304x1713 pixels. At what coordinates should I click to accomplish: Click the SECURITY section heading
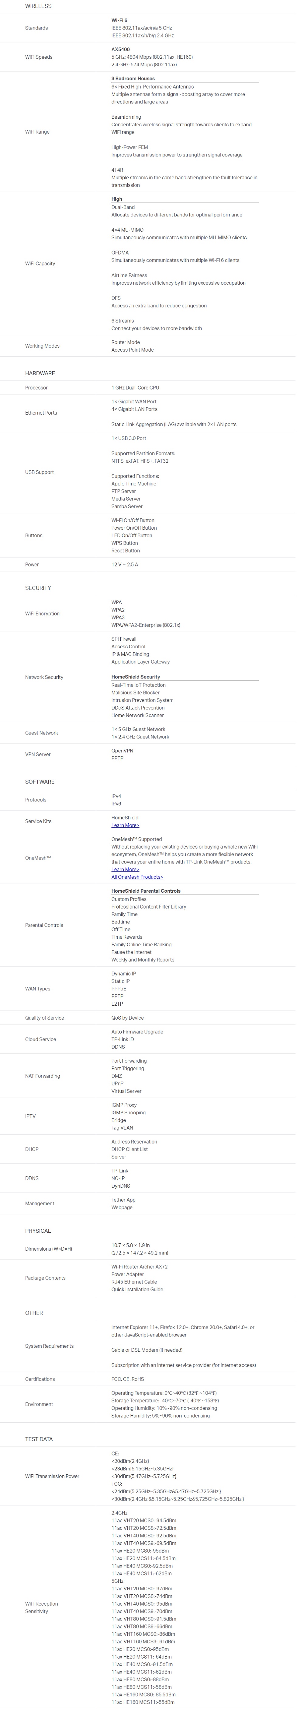click(x=38, y=588)
